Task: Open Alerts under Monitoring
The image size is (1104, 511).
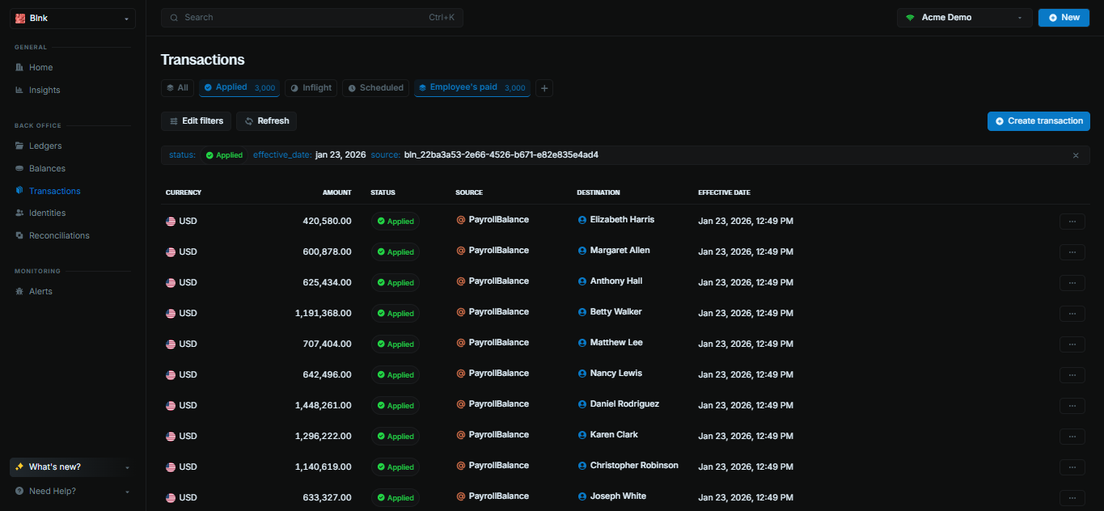Action: 40,291
